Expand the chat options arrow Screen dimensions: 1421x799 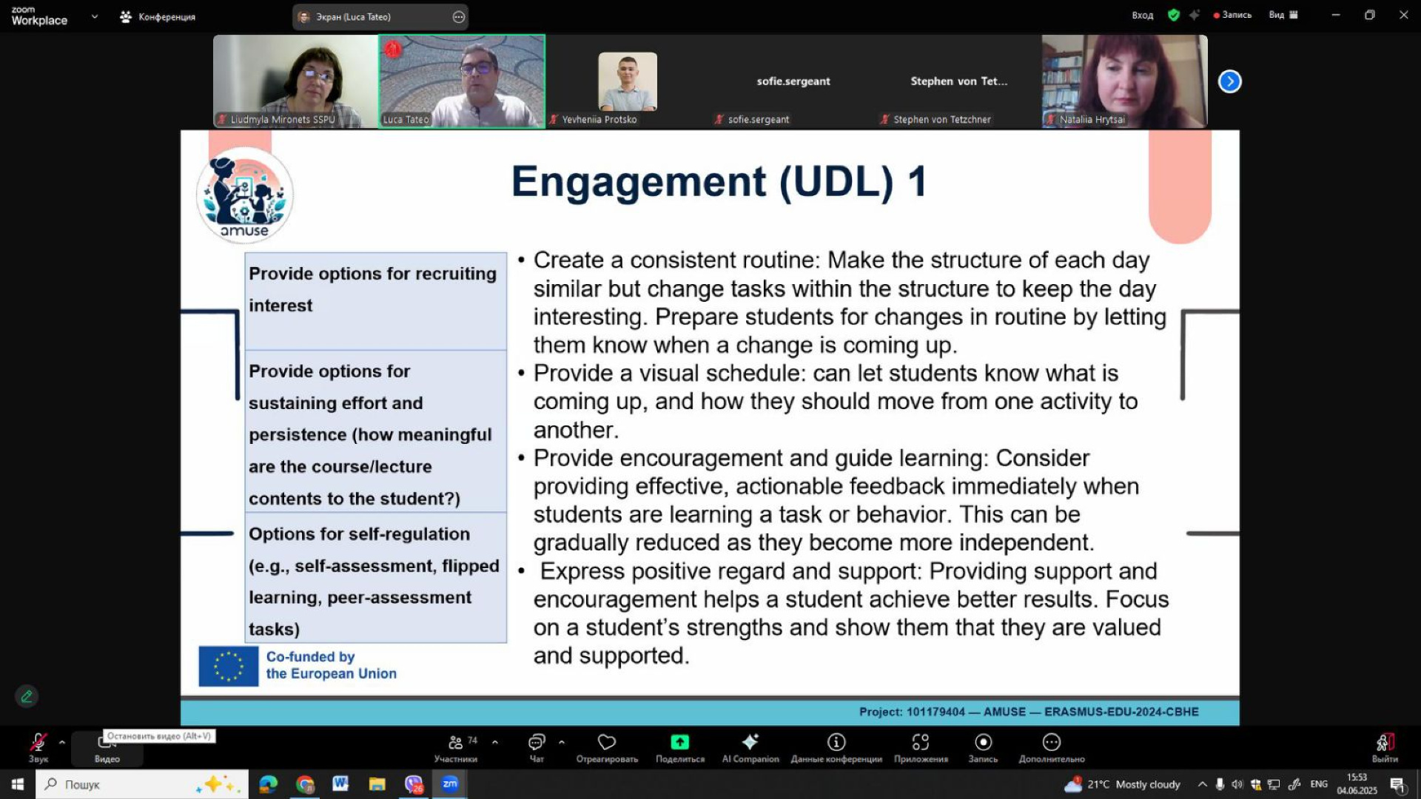click(x=561, y=742)
